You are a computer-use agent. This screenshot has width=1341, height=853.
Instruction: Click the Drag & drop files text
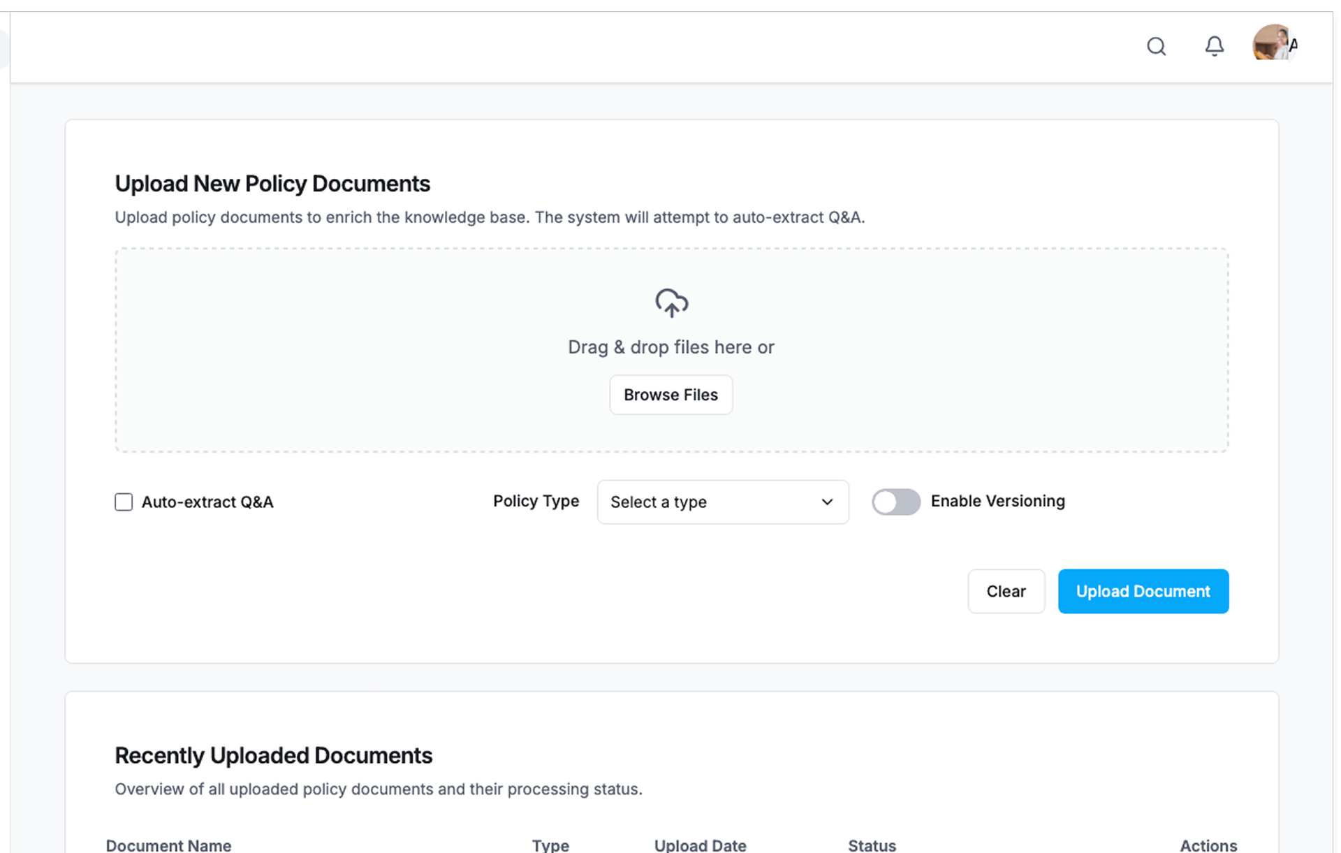point(670,347)
